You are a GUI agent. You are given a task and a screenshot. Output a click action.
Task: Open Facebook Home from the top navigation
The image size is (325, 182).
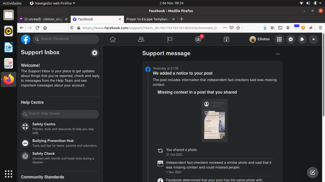112,39
